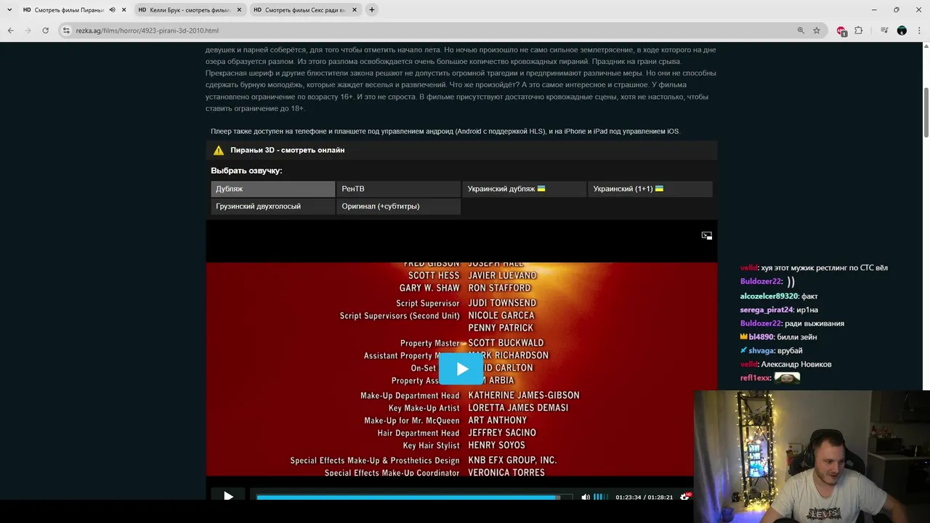
Task: Open the page zoom magnifier icon
Action: click(801, 31)
